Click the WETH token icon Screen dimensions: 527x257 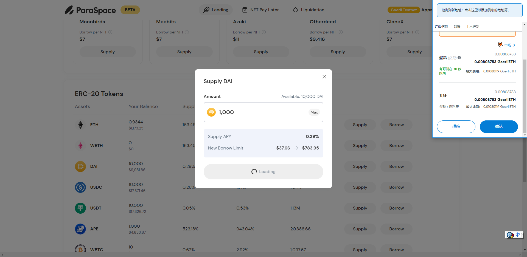pos(80,146)
